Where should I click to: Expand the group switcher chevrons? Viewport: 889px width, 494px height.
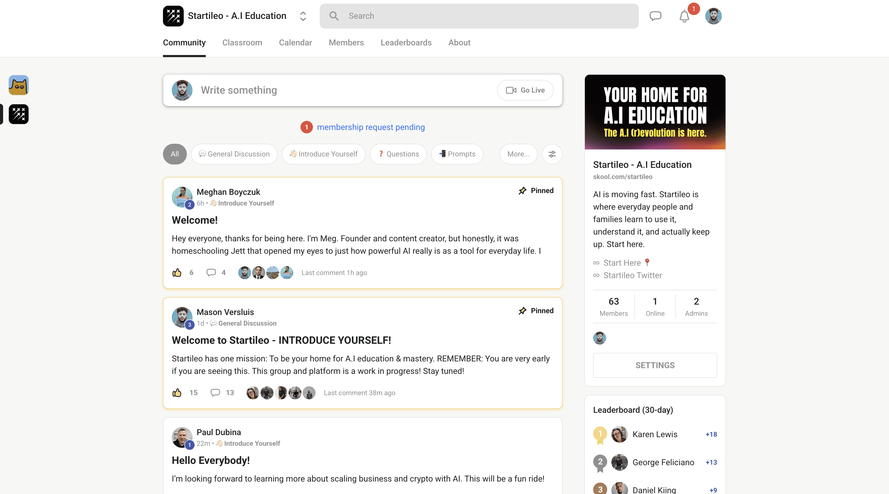coord(303,16)
